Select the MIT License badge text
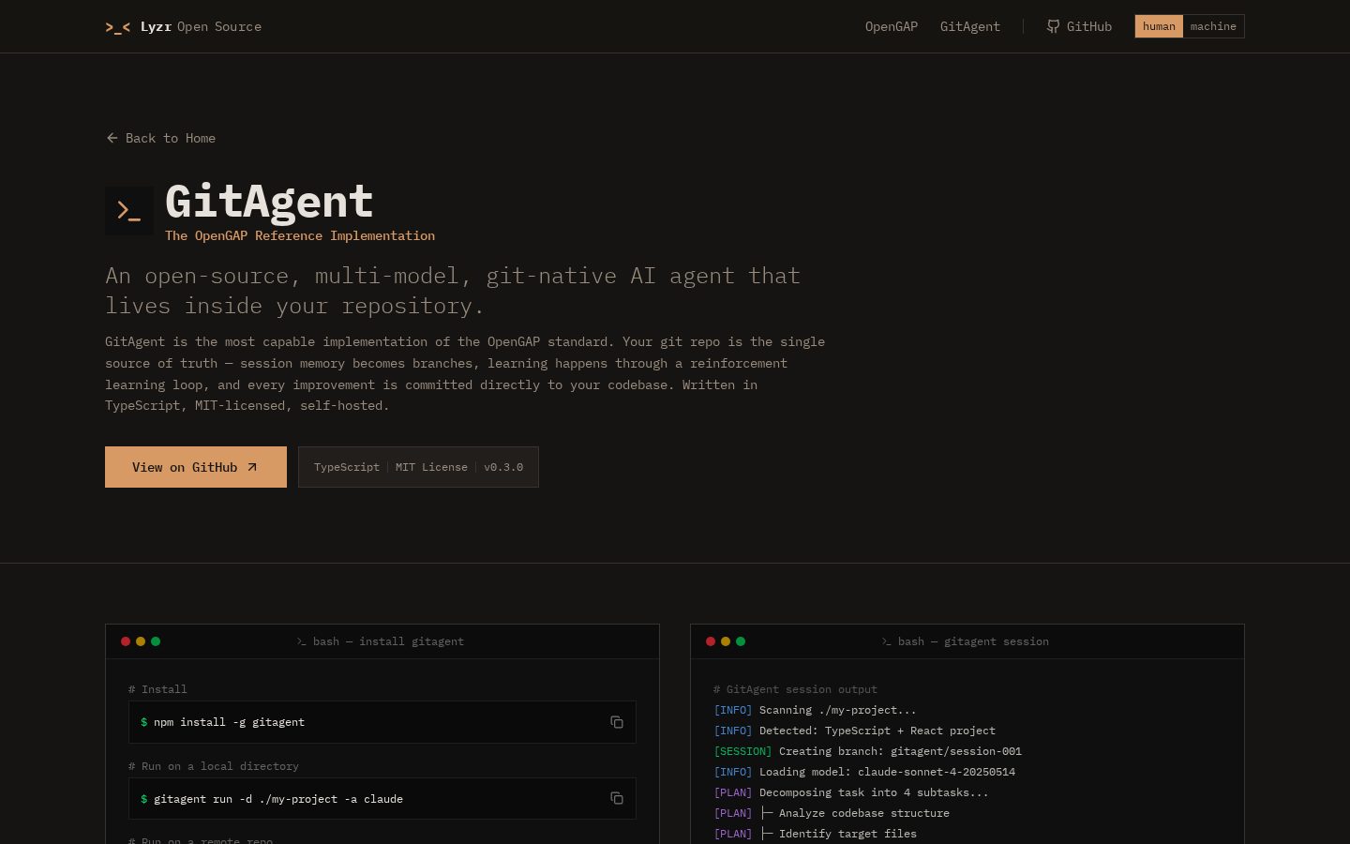This screenshot has width=1350, height=844. pos(431,467)
